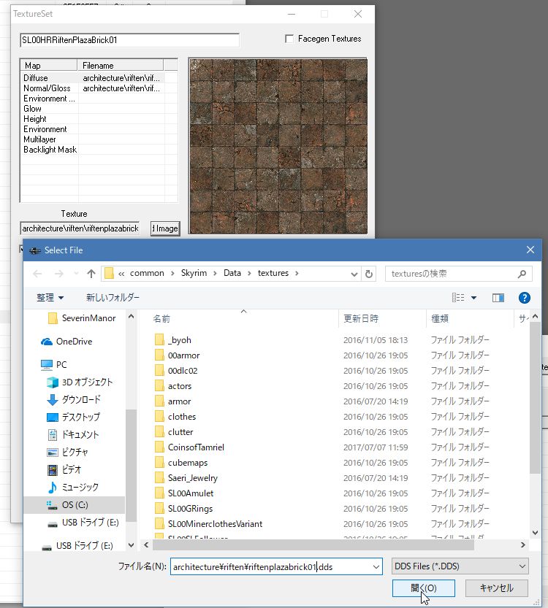Select the SL00MinerclothesVariant folder
Image resolution: width=548 pixels, height=608 pixels.
click(208, 524)
